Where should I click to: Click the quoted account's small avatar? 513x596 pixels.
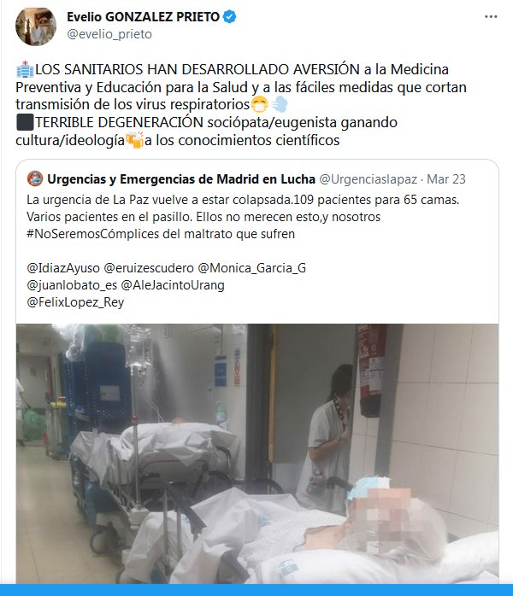point(35,178)
